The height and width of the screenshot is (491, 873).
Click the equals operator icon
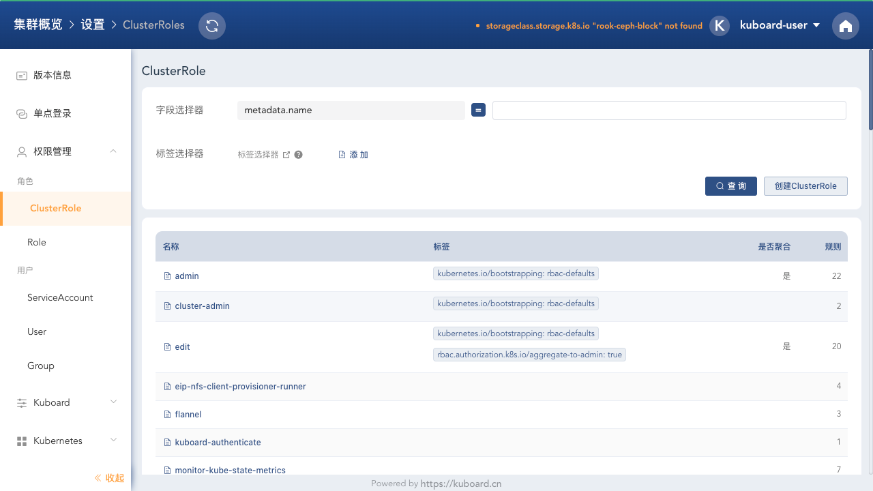click(x=478, y=110)
